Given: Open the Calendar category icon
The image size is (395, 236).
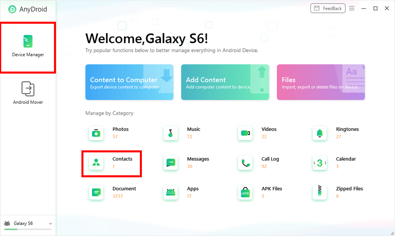Looking at the screenshot, I should pos(320,162).
